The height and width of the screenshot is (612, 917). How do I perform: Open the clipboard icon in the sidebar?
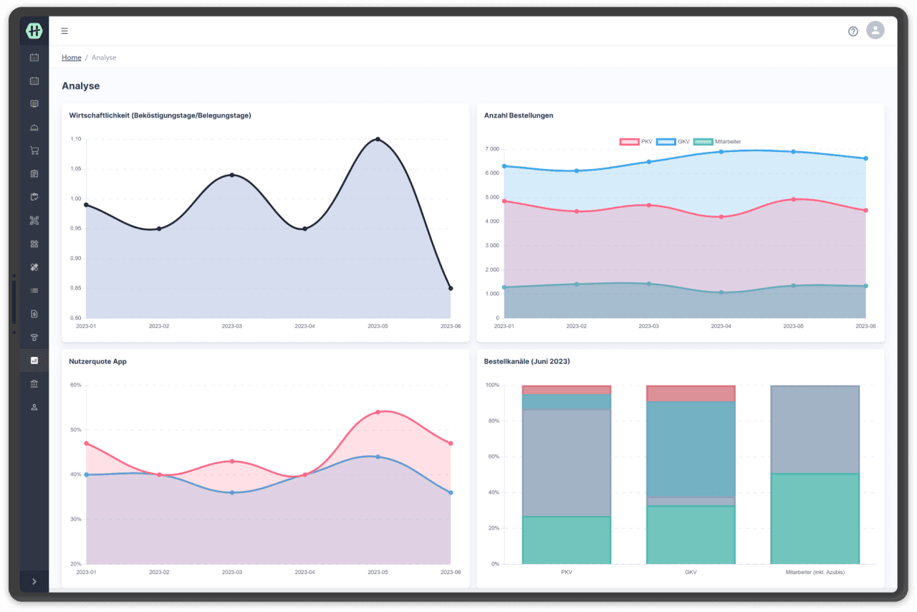[x=34, y=173]
